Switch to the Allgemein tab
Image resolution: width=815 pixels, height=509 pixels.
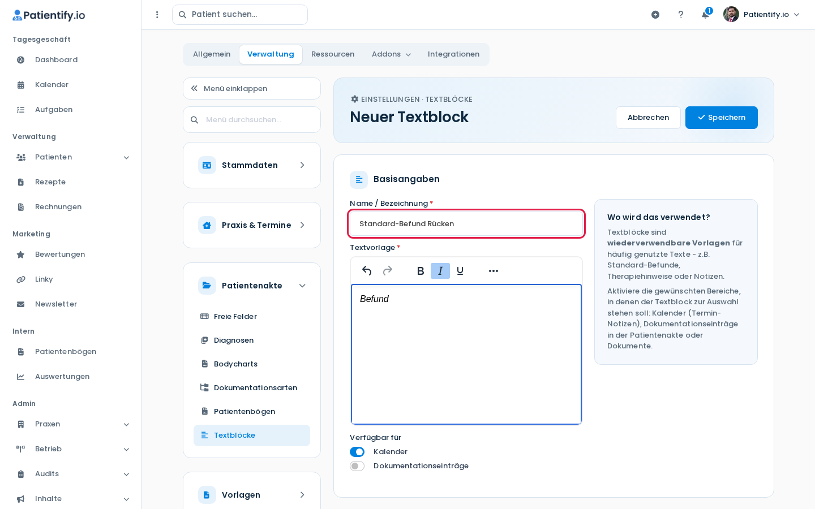(x=212, y=54)
